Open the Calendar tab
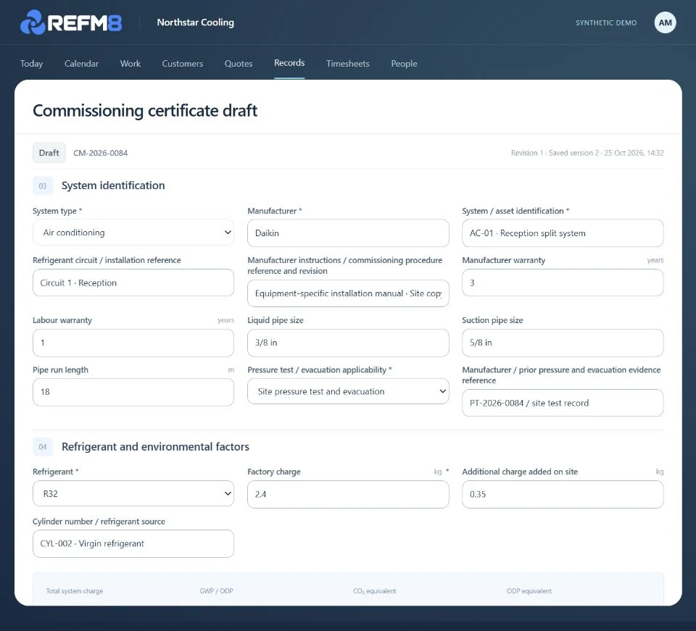The width and height of the screenshot is (696, 631). point(81,64)
